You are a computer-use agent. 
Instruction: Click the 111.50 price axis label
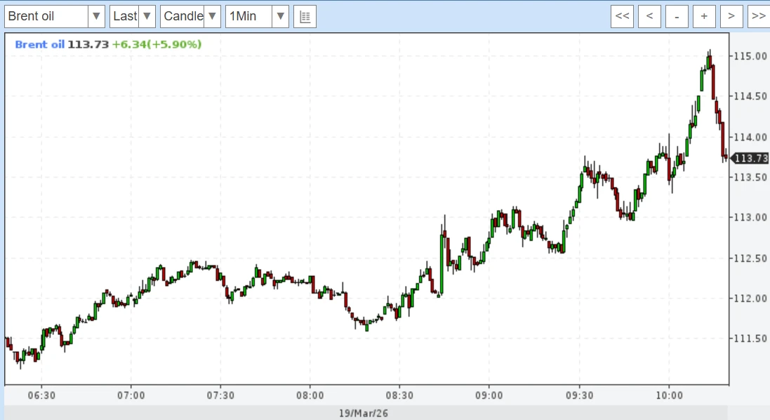(x=750, y=339)
